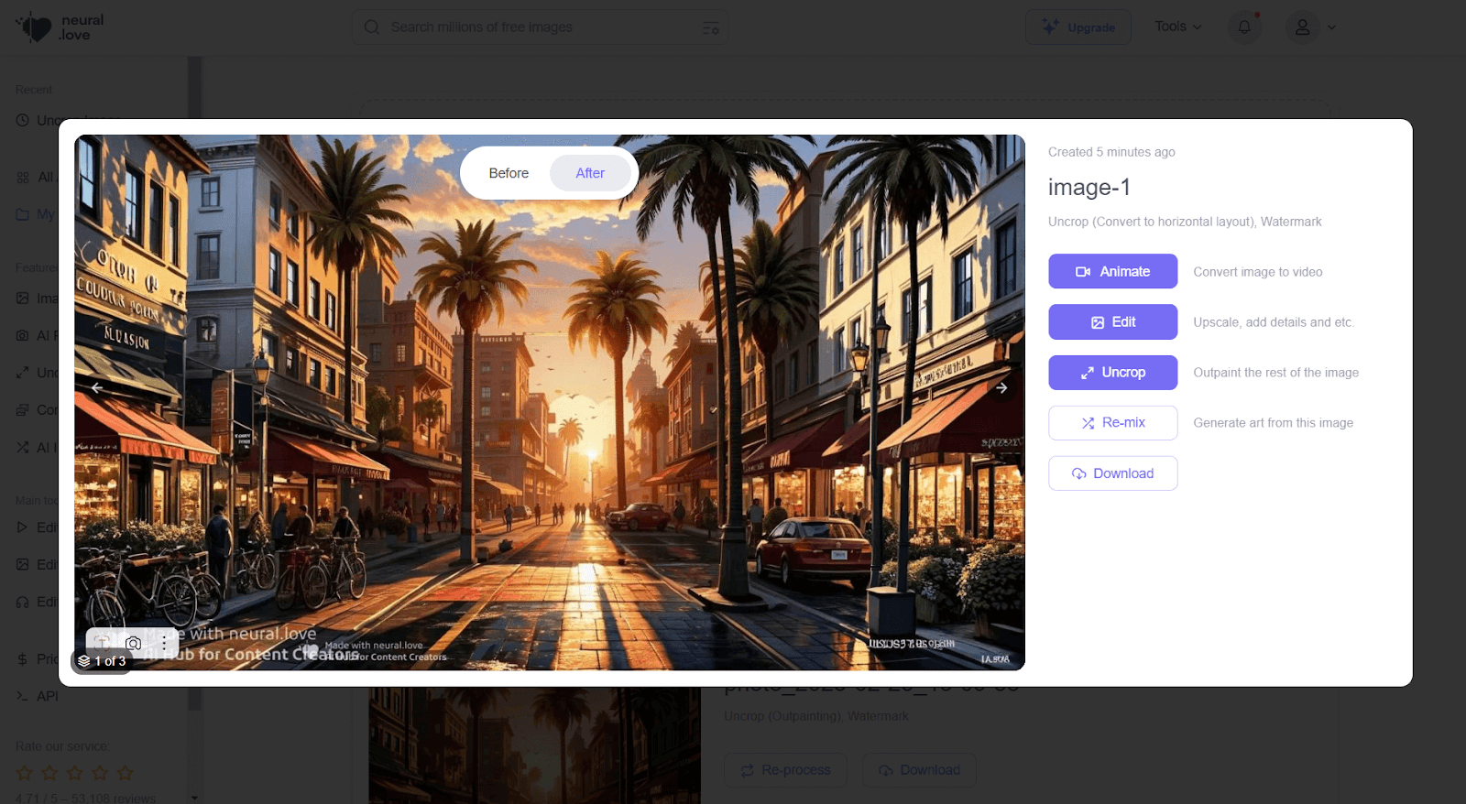The width and height of the screenshot is (1466, 804).
Task: Click the headphones icon in the sidebar
Action: (23, 602)
